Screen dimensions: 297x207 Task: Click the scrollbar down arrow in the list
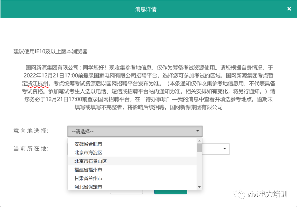(x=200, y=187)
